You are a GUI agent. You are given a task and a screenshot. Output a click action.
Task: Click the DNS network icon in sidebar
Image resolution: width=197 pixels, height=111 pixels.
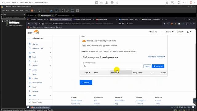30,53
